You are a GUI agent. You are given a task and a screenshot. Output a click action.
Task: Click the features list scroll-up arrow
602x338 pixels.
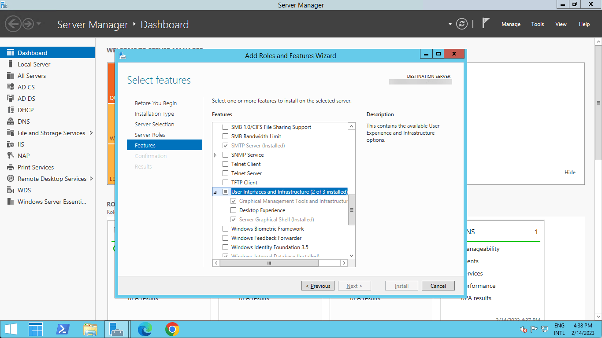[x=351, y=127]
